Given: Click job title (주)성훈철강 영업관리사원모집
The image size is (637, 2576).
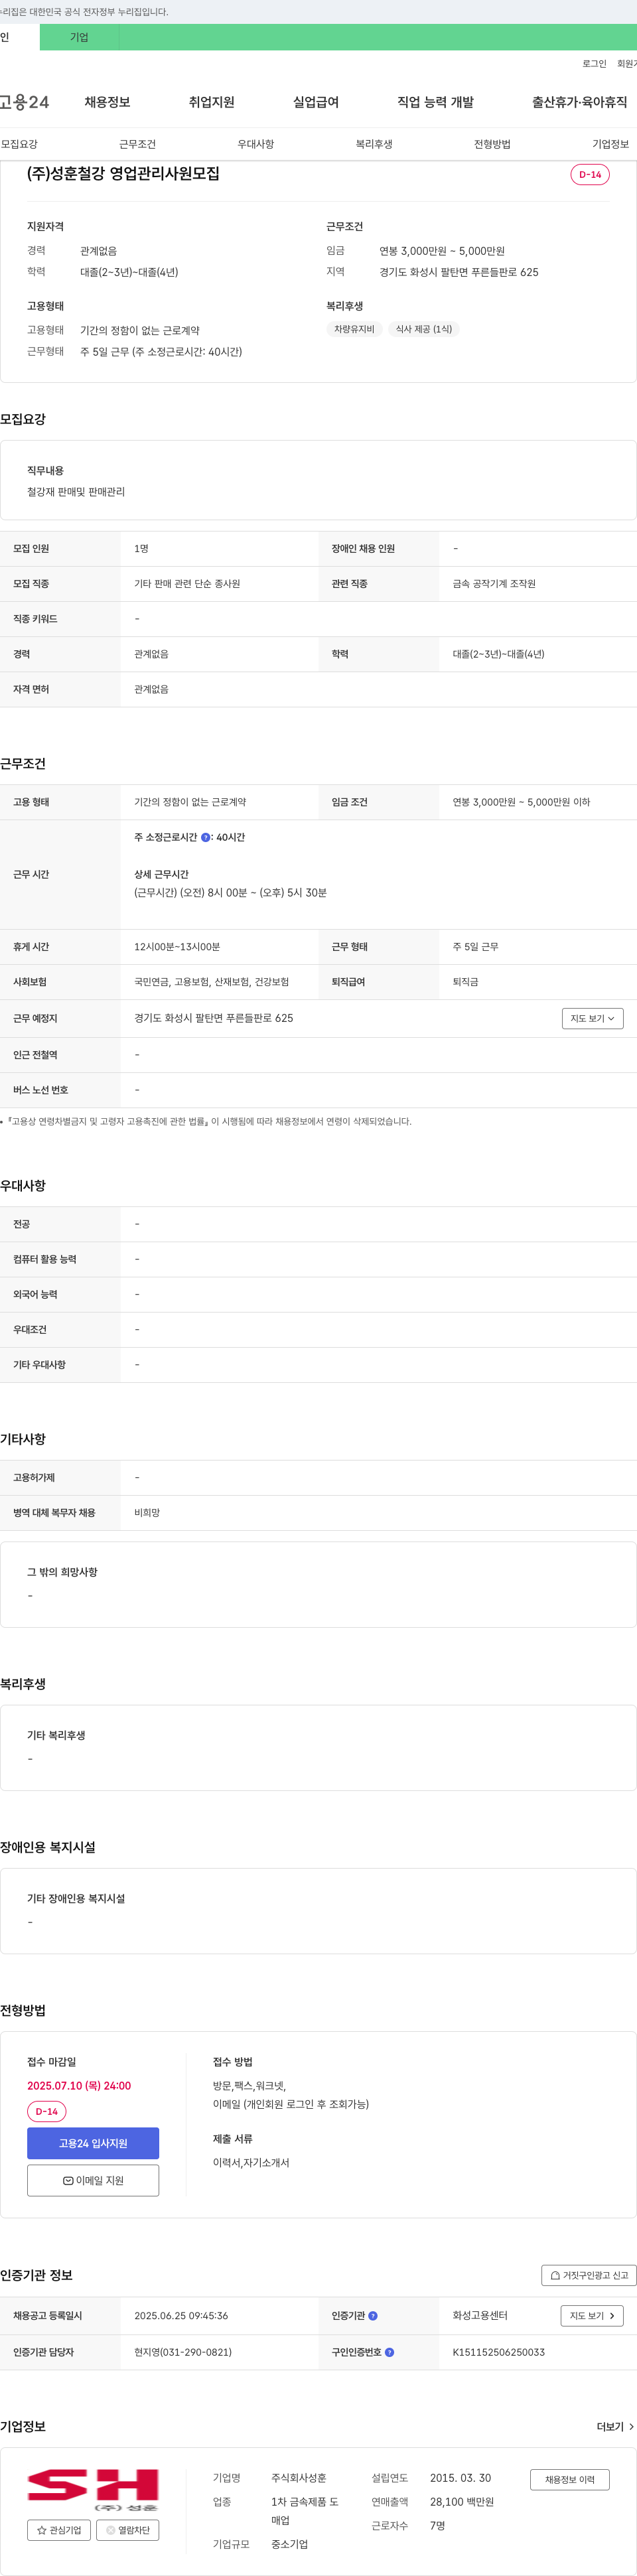Looking at the screenshot, I should tap(123, 173).
